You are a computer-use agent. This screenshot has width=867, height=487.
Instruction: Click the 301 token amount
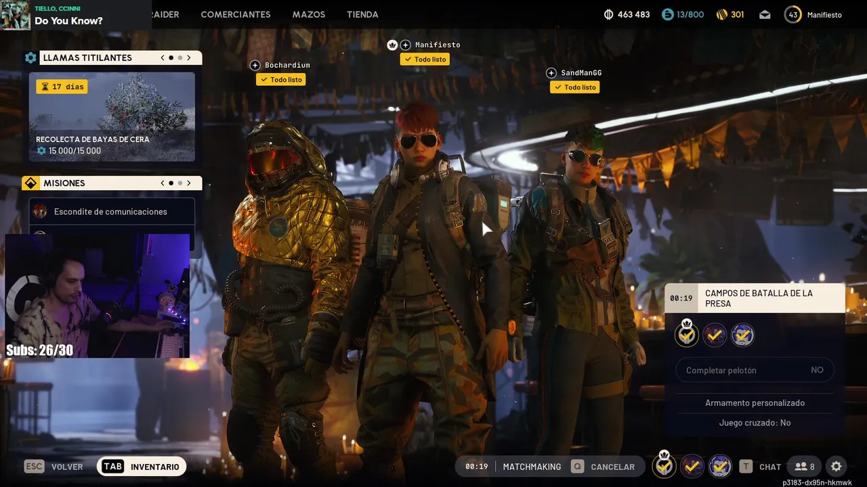point(737,14)
